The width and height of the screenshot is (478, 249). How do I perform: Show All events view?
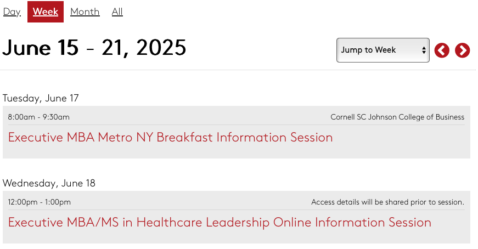coord(117,12)
